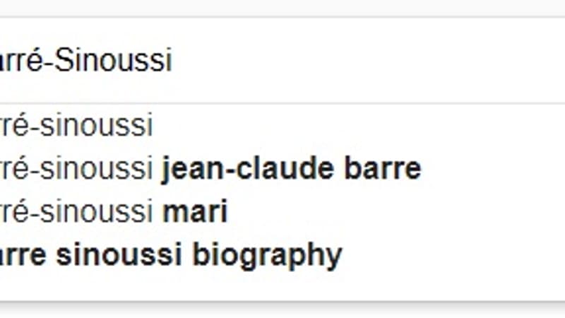Click blank space right of the 'mari' suggestion
The height and width of the screenshot is (318, 565).
click(396, 211)
